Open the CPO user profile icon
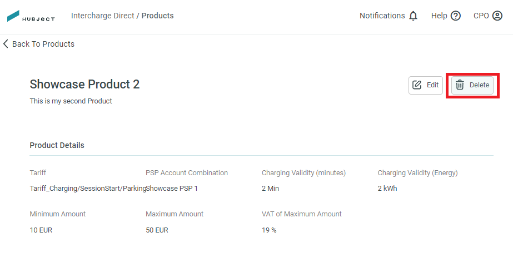Viewport: 513px width, 267px height. pos(497,16)
